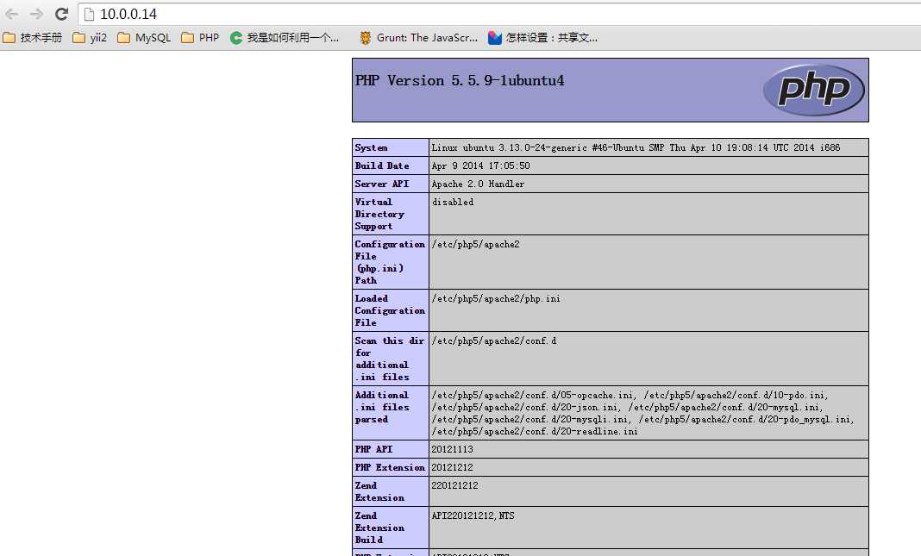The width and height of the screenshot is (921, 556).
Task: Click the PHP Version 5.5.9-1ubuntu4 heading
Action: click(x=460, y=80)
